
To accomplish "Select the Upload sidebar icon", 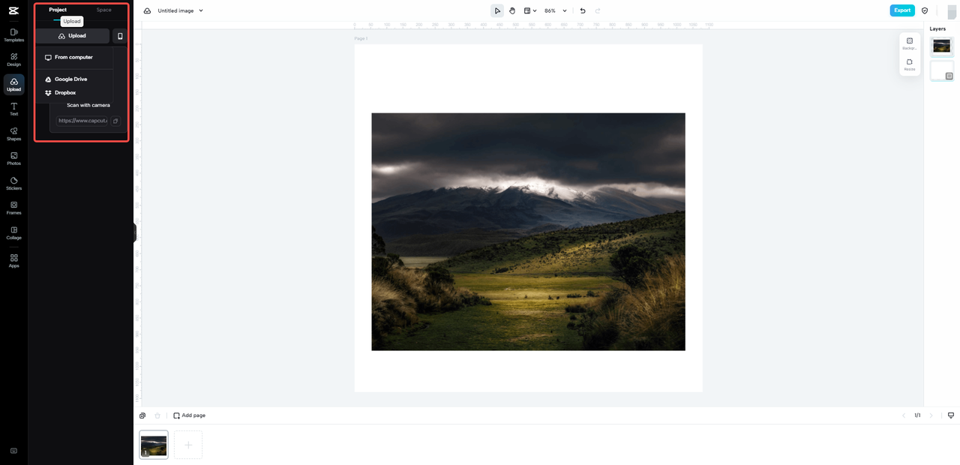I will (13, 85).
